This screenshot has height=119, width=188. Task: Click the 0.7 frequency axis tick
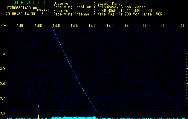(3, 98)
